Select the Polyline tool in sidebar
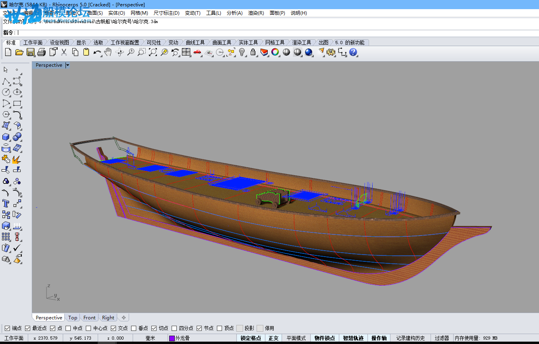The image size is (539, 344). tap(6, 81)
